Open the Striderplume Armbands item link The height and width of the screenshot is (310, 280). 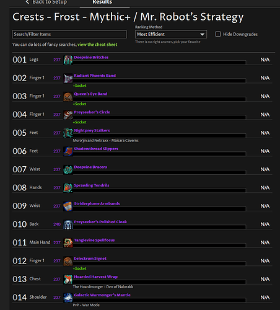click(x=97, y=203)
